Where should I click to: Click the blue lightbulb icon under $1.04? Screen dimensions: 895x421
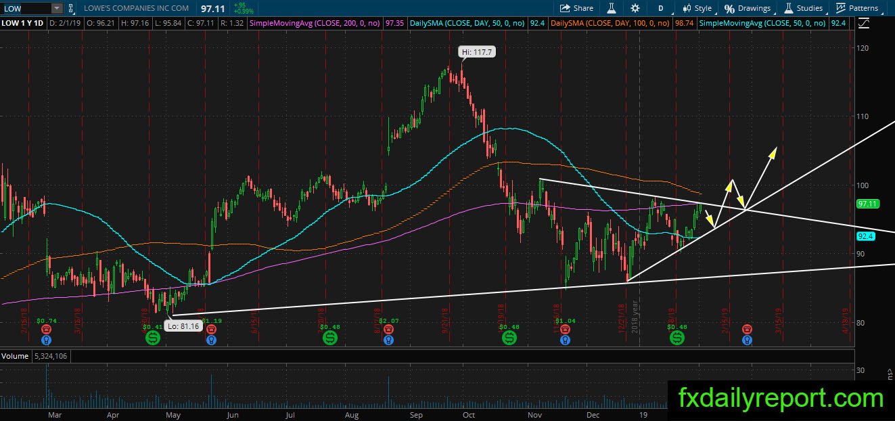(565, 338)
